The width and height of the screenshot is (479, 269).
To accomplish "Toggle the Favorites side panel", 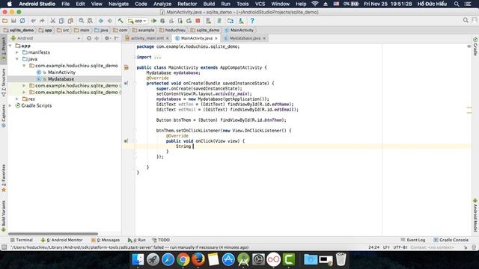I will click(4, 178).
